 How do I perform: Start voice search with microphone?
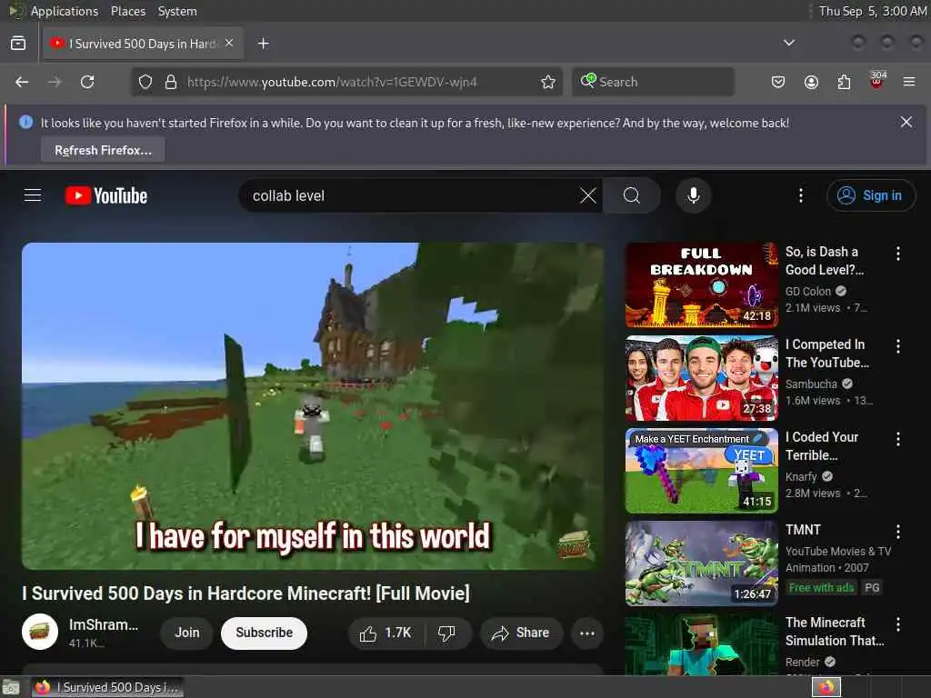[x=693, y=195]
